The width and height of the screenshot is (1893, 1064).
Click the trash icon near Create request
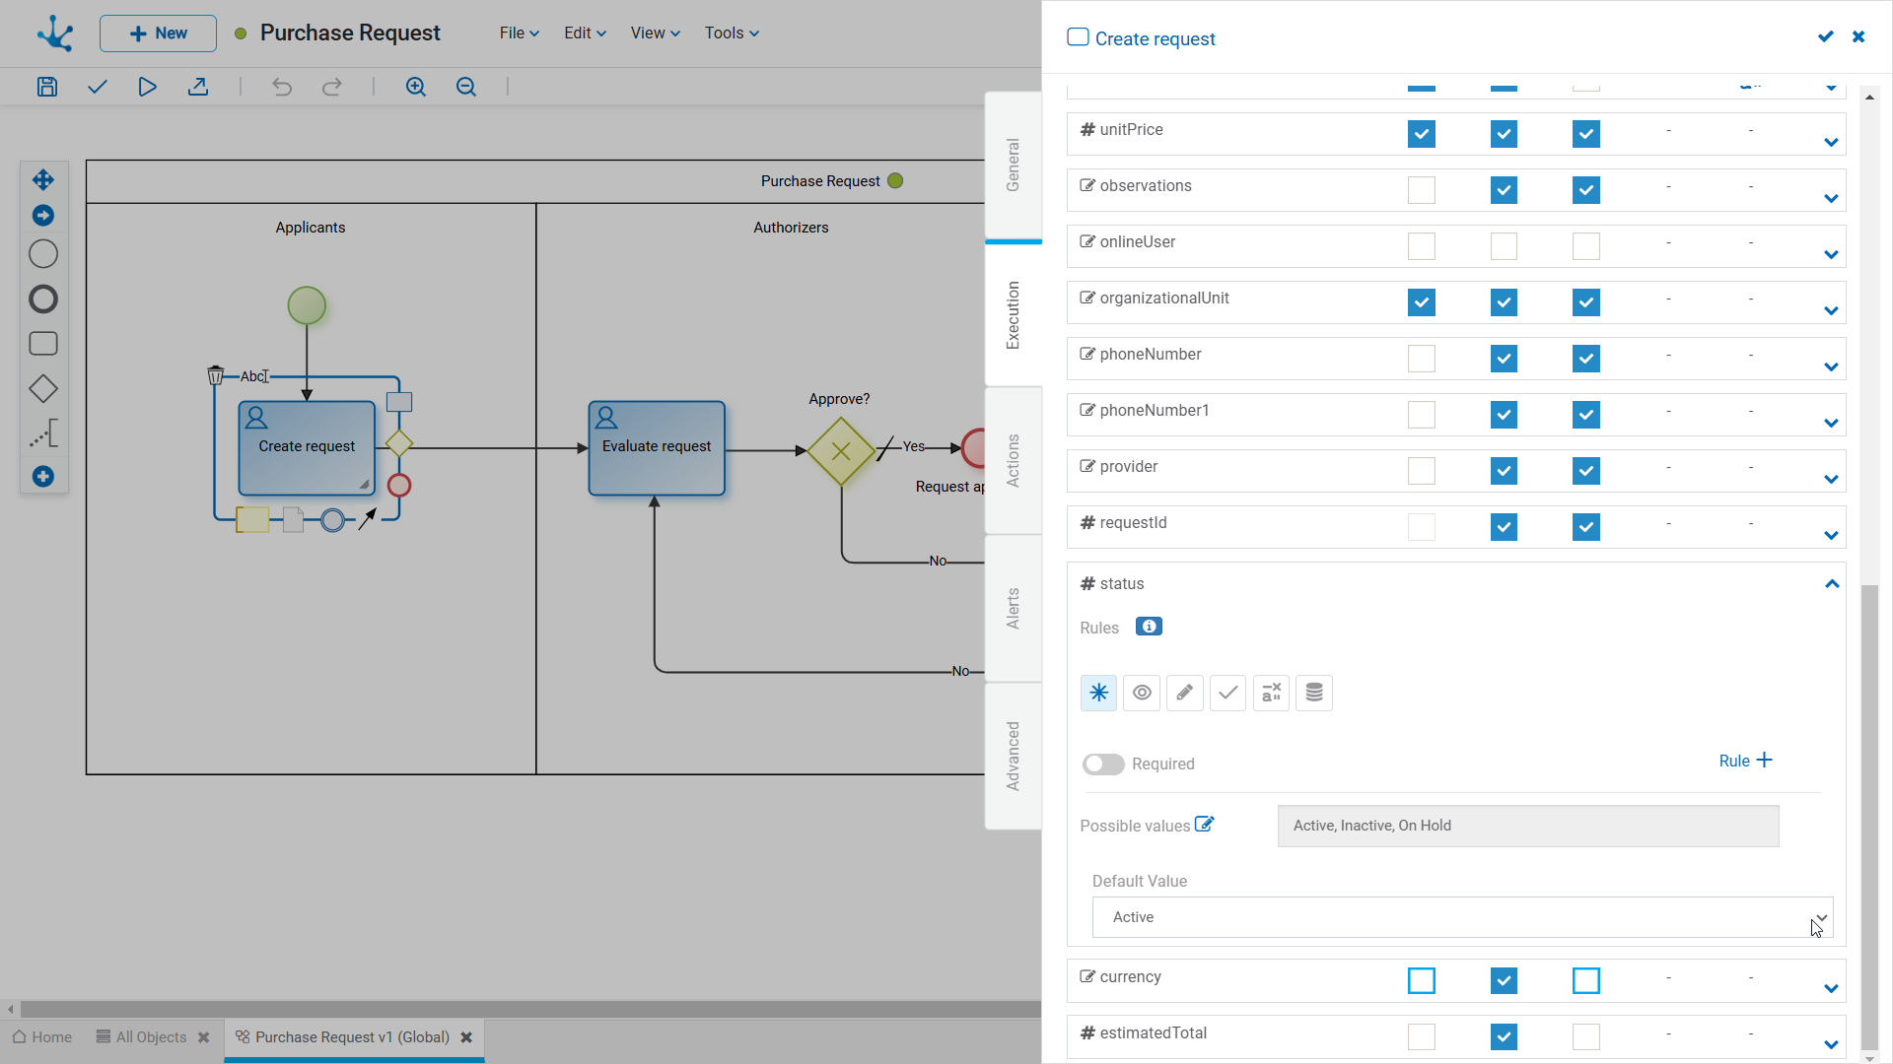(215, 375)
